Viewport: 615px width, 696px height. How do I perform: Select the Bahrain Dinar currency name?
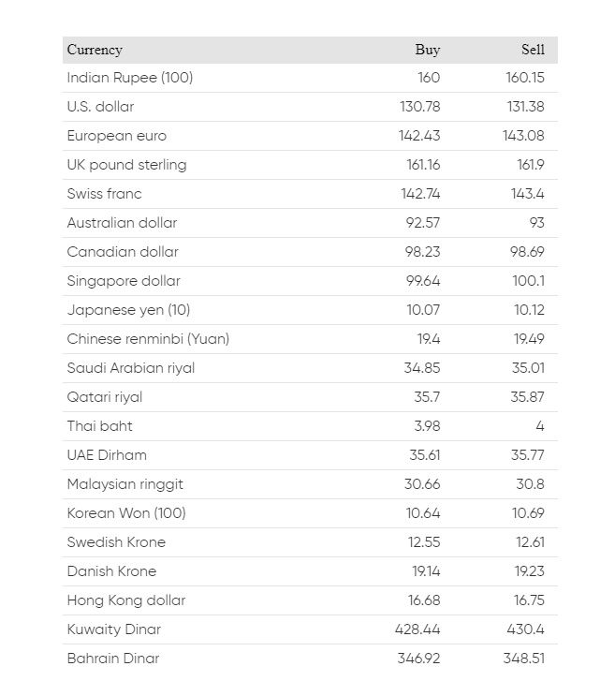113,659
